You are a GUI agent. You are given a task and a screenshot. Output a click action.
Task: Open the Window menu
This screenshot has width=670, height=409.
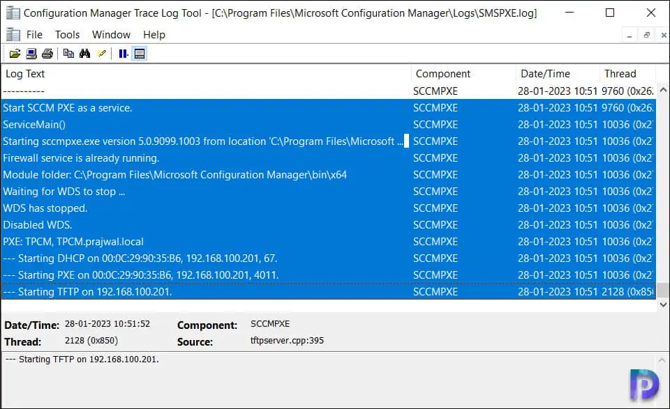tap(111, 35)
